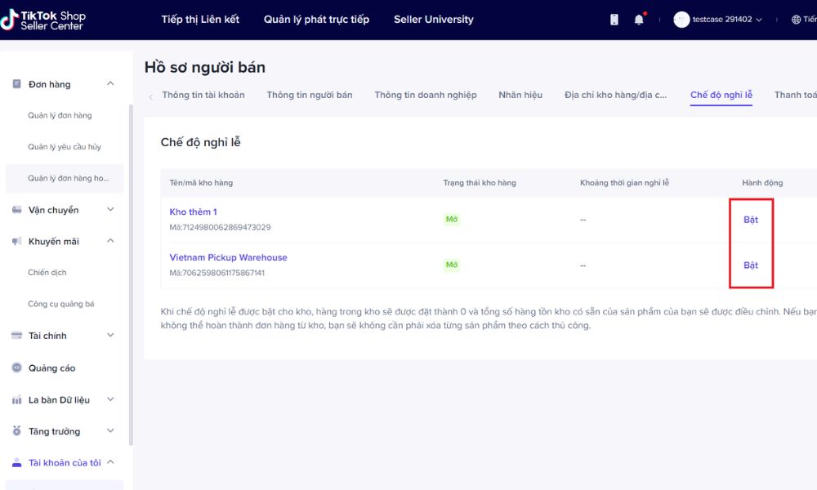Open the Tiếp thị Liên kết menu

pos(200,20)
